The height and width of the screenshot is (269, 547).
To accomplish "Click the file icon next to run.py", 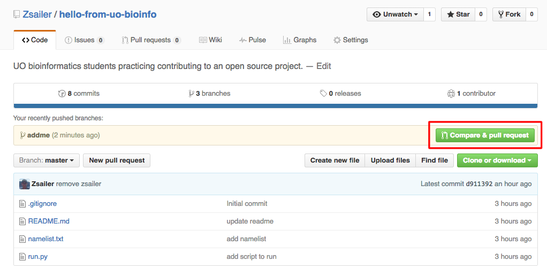I will [x=22, y=257].
